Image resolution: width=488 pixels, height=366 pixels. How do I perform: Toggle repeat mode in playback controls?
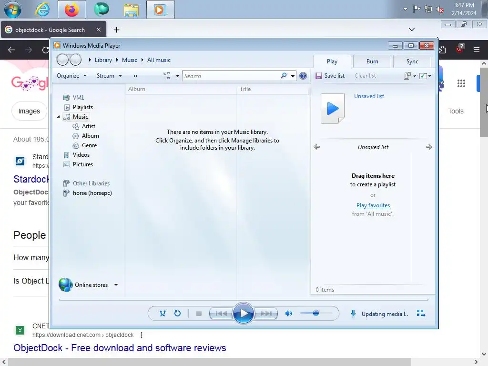click(x=177, y=314)
